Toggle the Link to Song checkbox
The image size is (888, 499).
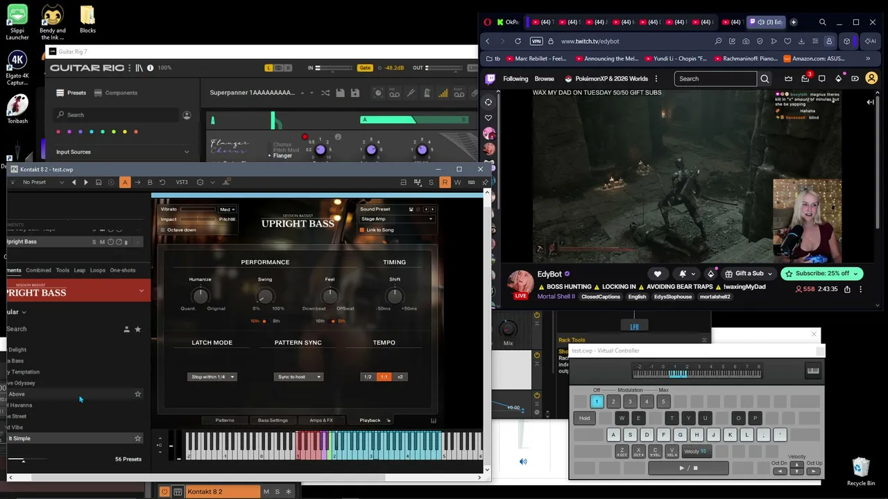tap(362, 230)
